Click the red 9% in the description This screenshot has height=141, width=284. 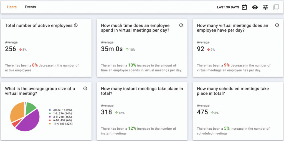click(227, 65)
